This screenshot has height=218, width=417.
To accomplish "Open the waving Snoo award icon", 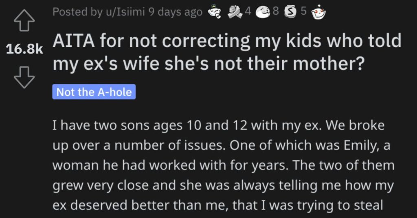I will 318,13.
